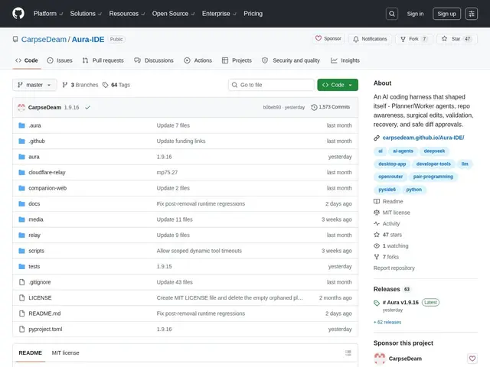Open the GitHub home logo

(18, 14)
